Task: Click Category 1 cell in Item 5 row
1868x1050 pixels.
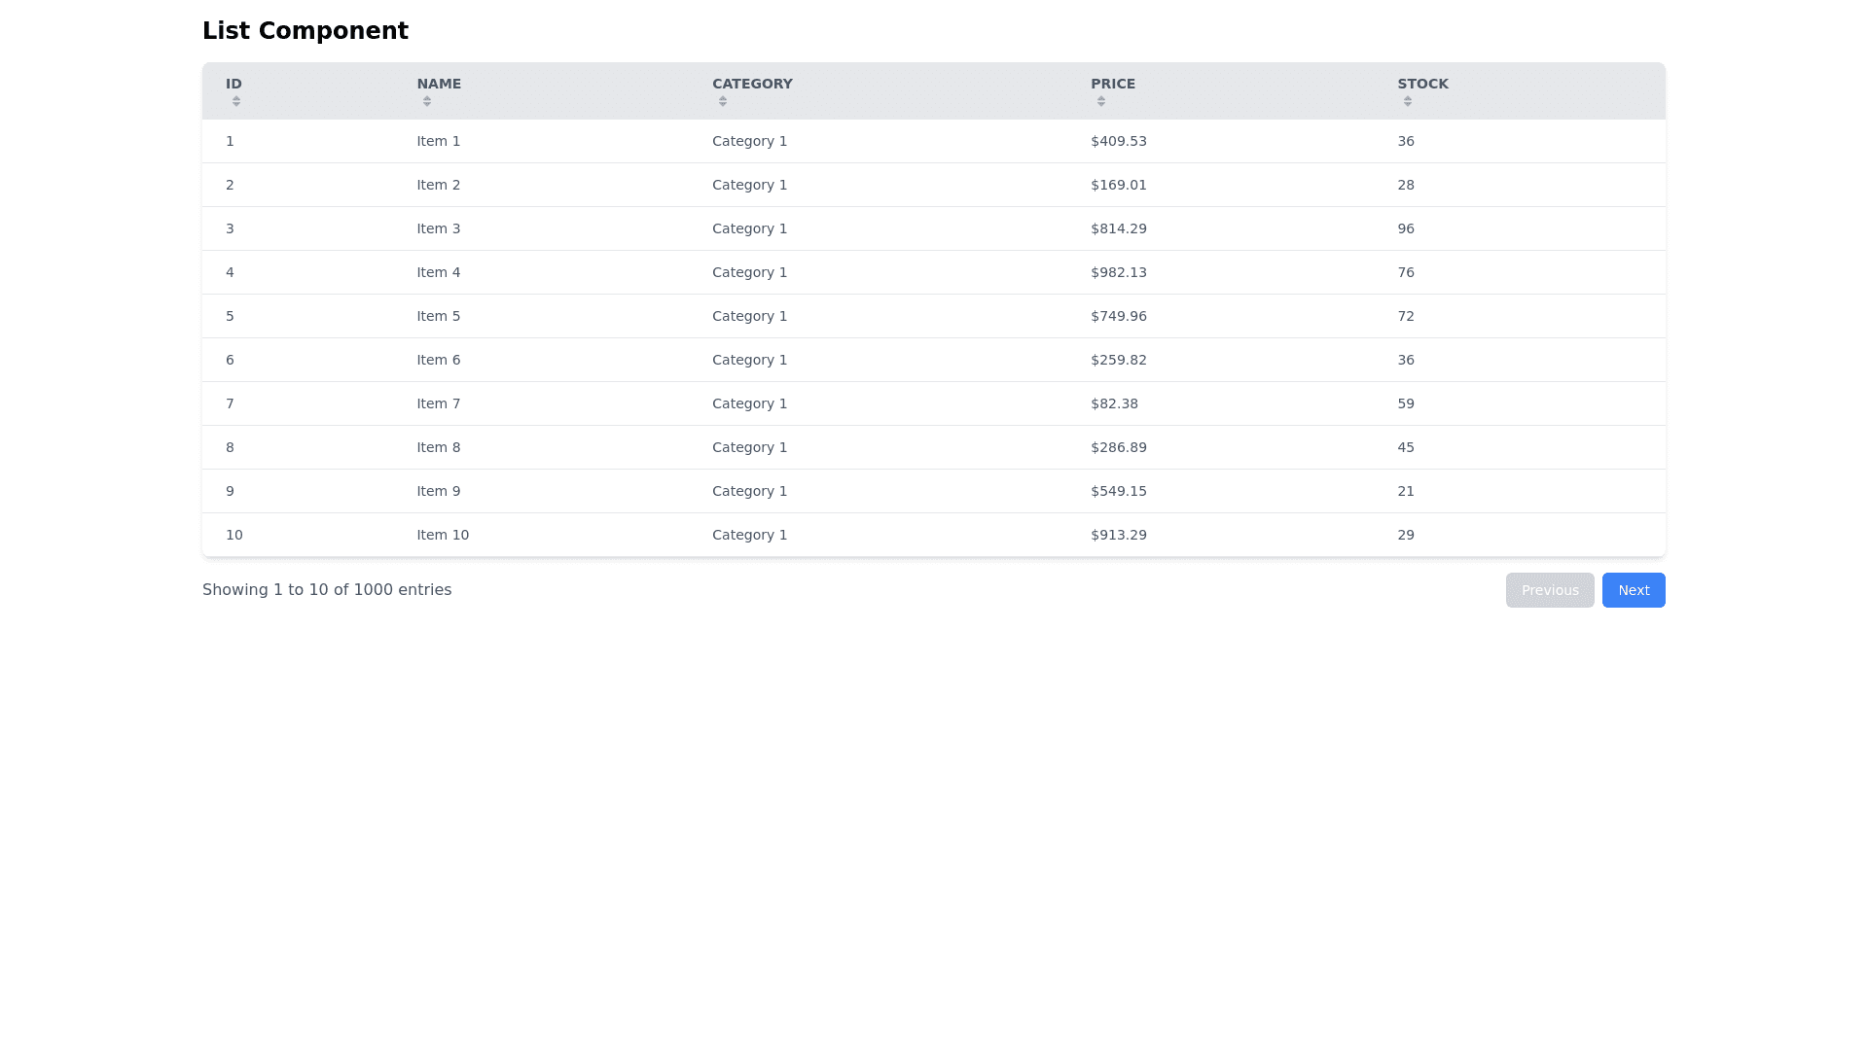Action: click(x=749, y=316)
